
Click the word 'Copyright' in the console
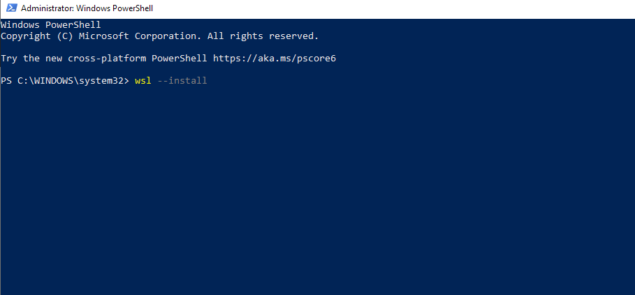click(26, 36)
